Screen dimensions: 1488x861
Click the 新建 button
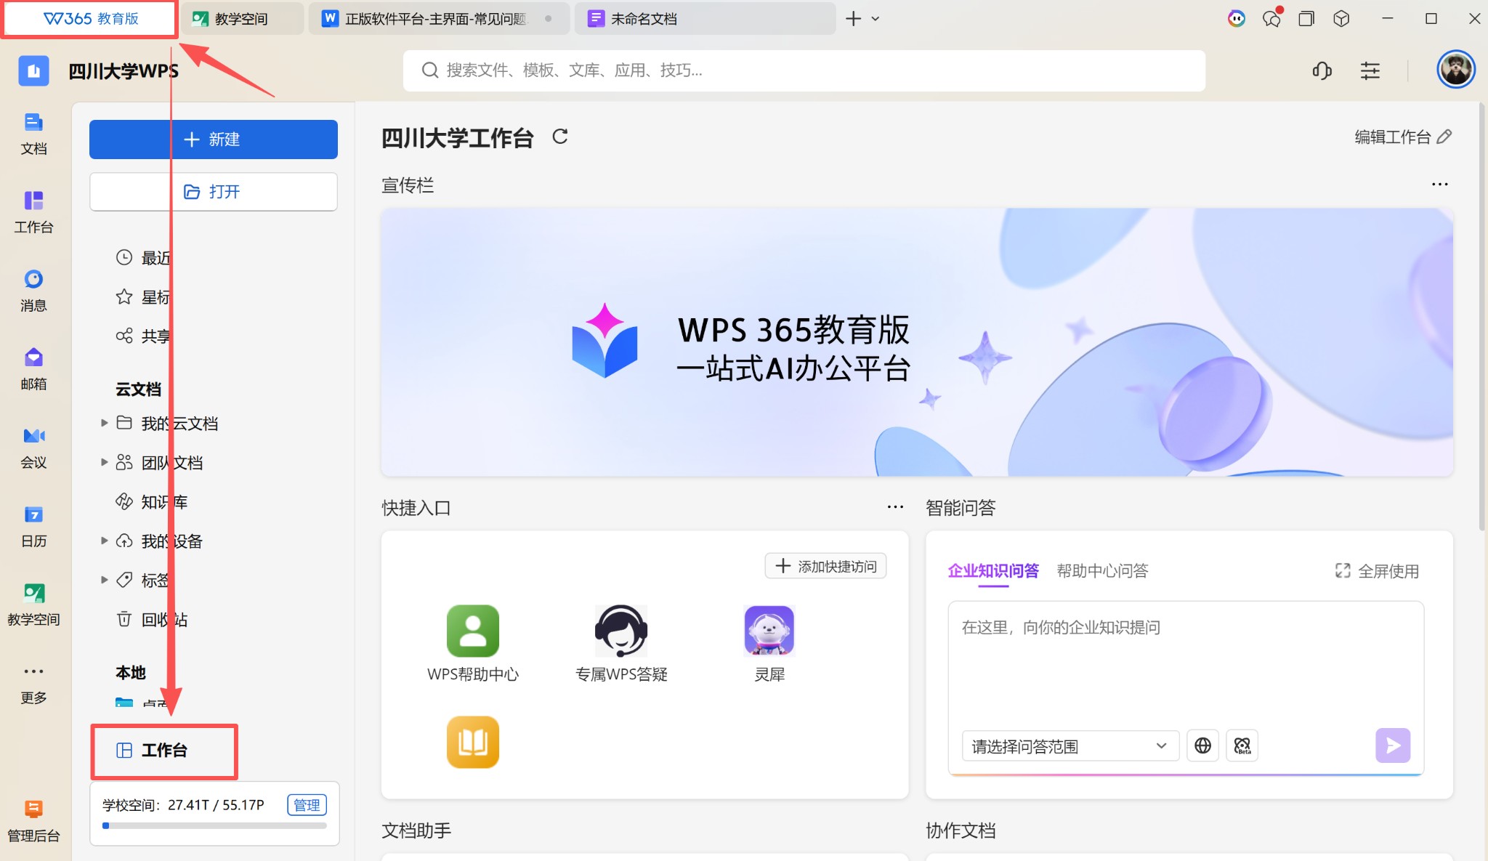point(213,140)
